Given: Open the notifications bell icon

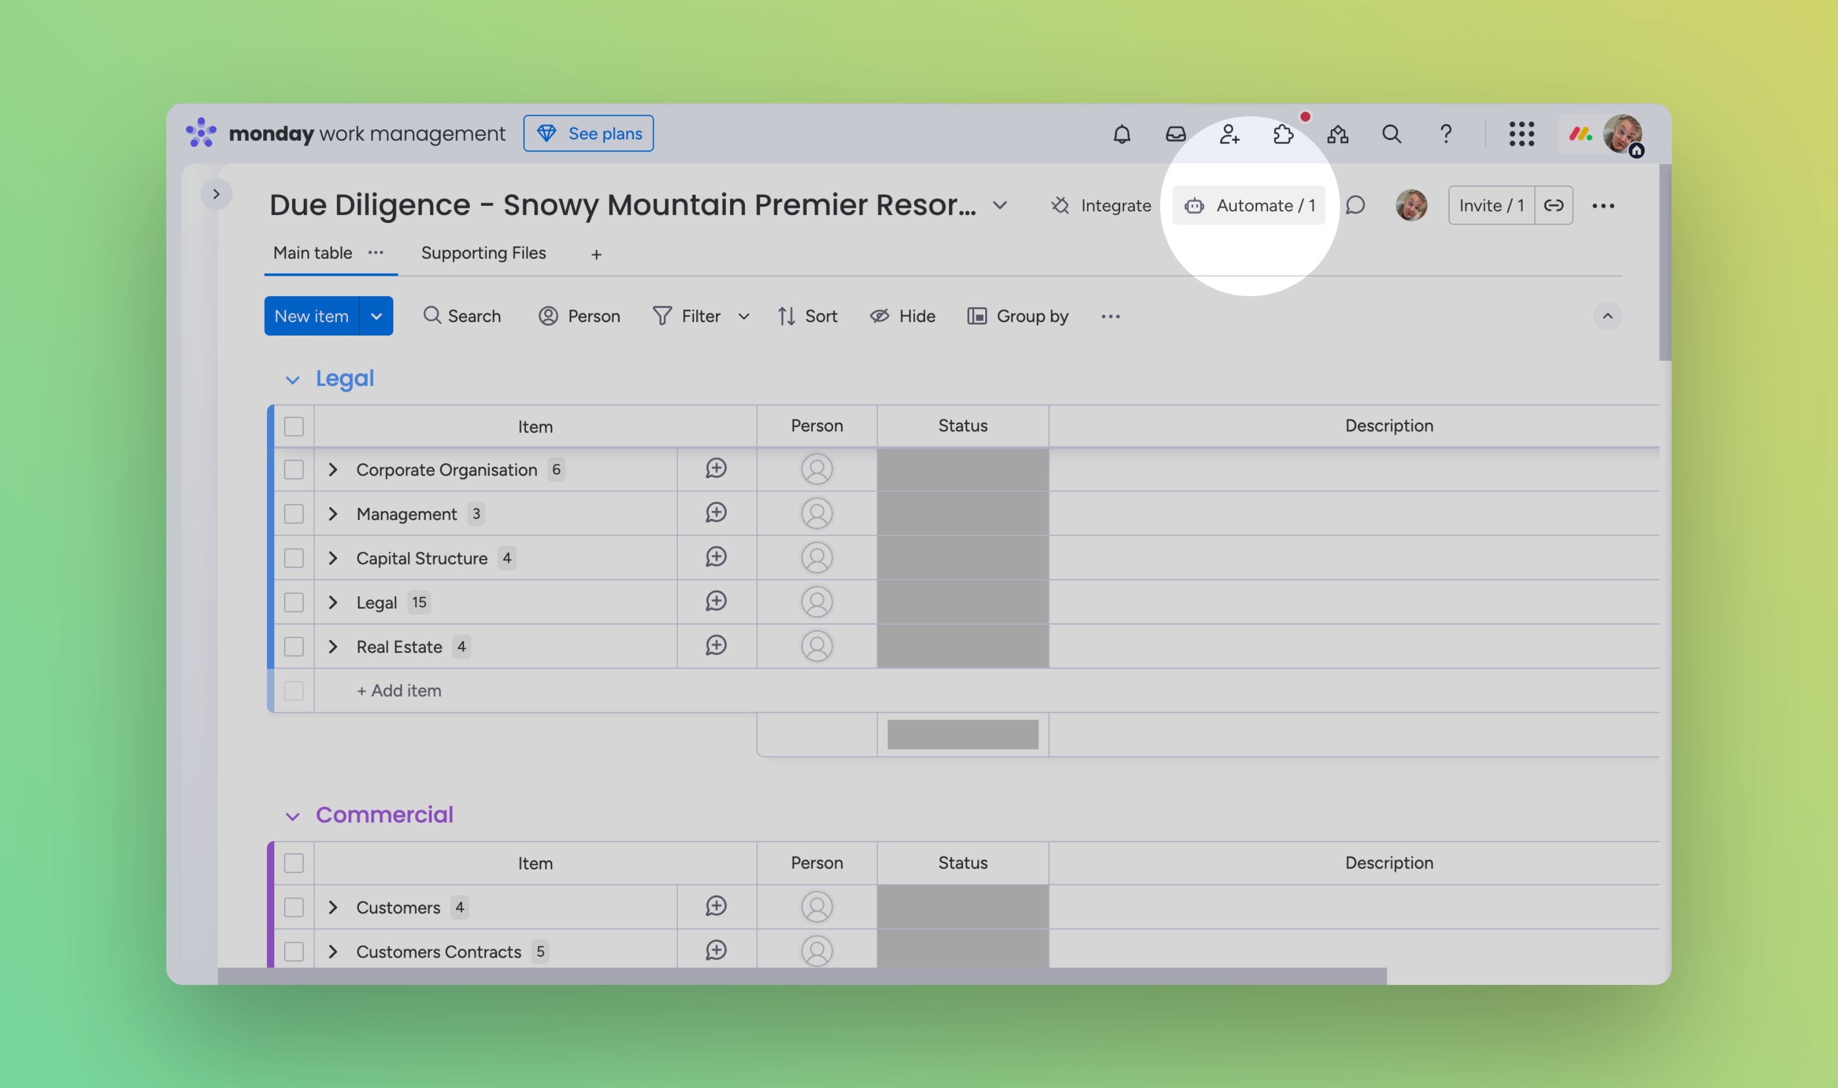Looking at the screenshot, I should click(x=1122, y=134).
